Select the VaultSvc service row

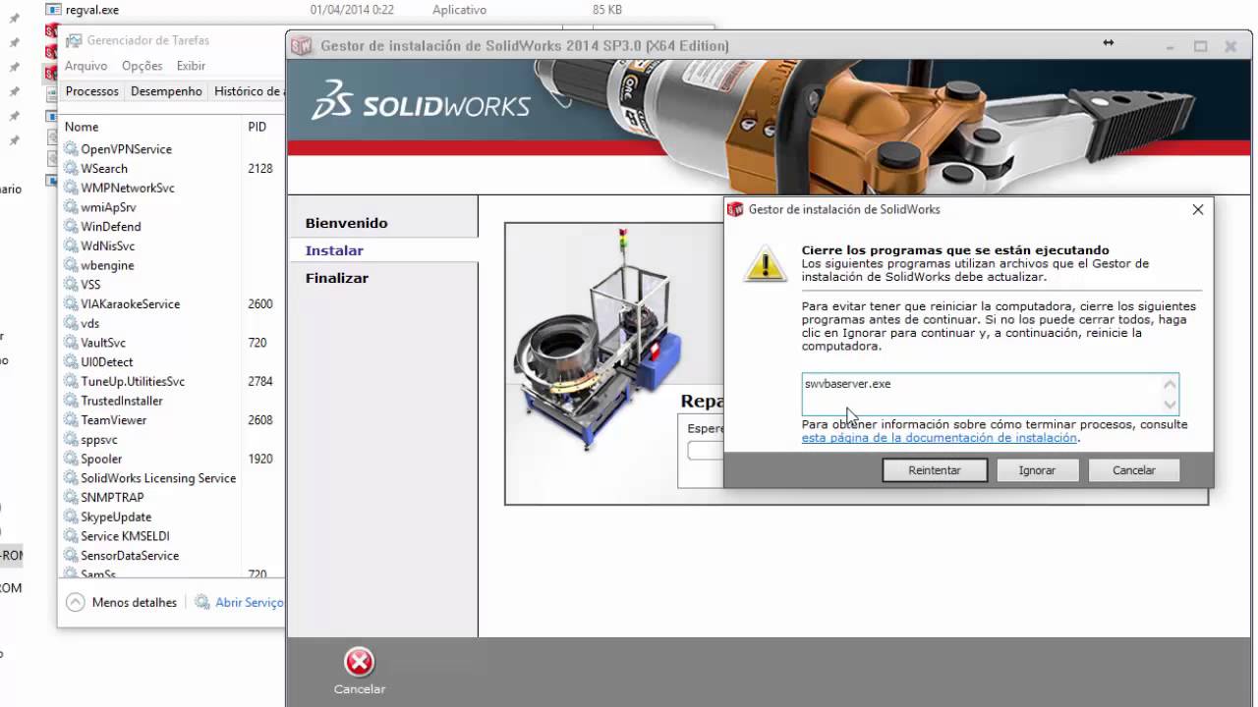click(x=172, y=343)
